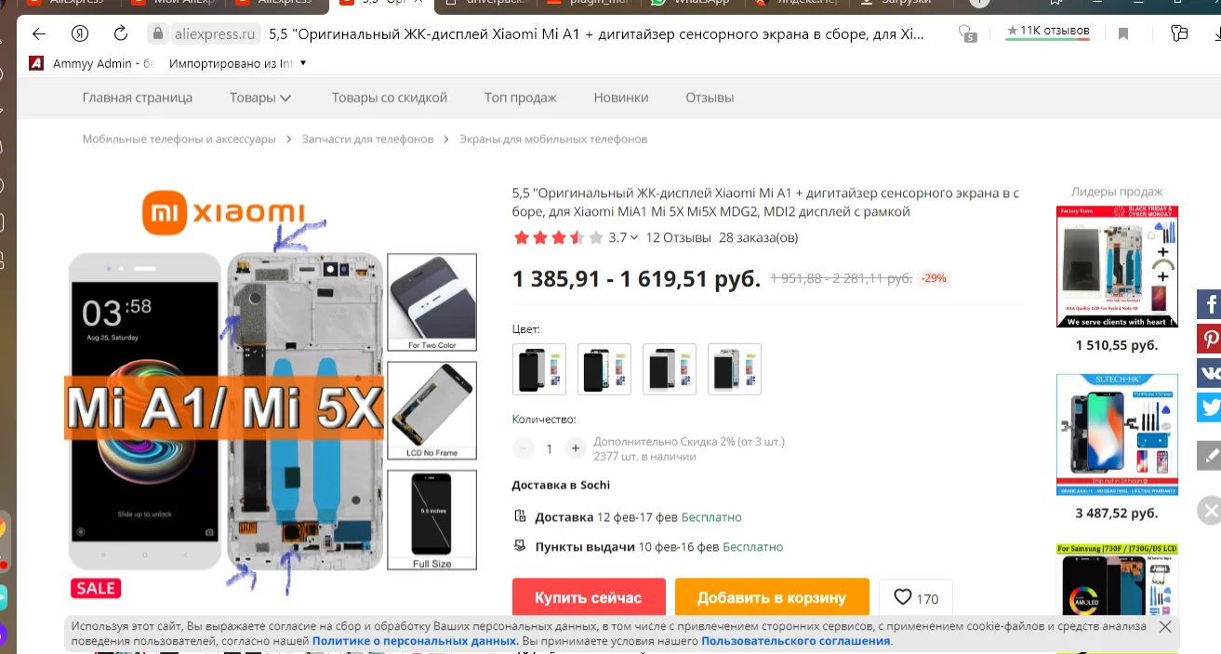Open the Отзывы menu item

(x=710, y=98)
